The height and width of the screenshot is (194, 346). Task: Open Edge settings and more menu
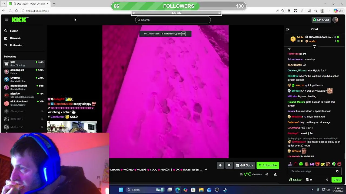click(329, 11)
